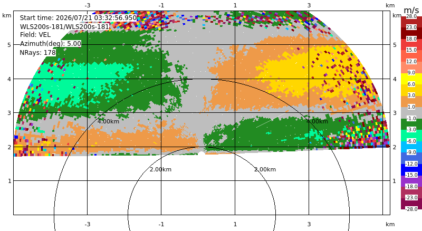422x231 pixels.
Task: Click the Azimuth(deg): 5.00 label
Action: point(50,44)
